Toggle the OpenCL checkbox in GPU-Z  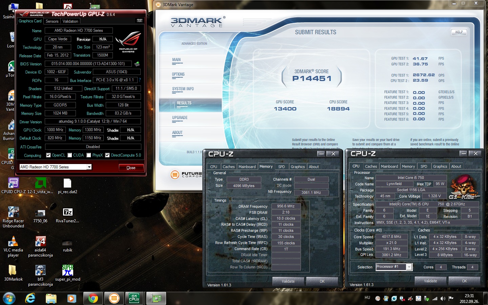48,155
